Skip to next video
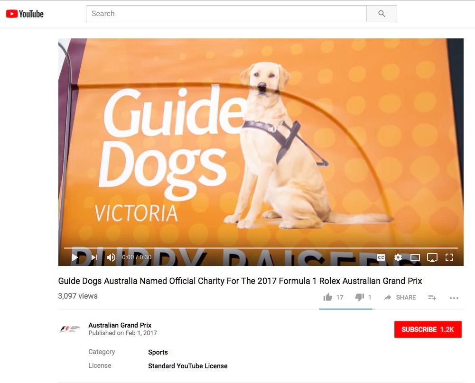475x383 pixels. (x=94, y=257)
